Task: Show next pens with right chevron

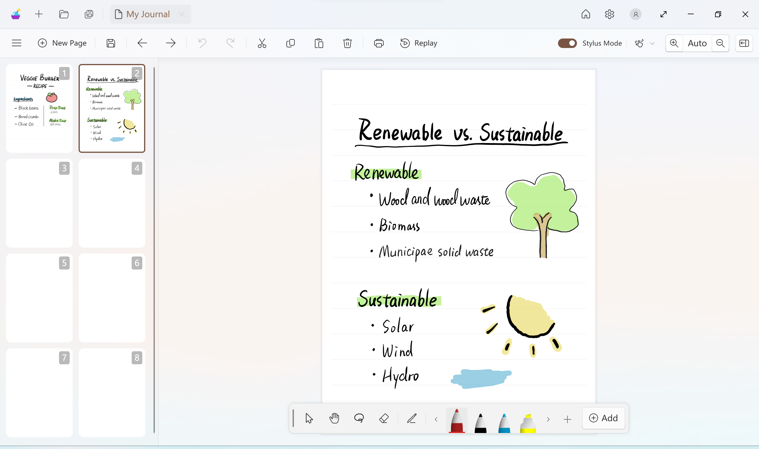Action: point(548,419)
